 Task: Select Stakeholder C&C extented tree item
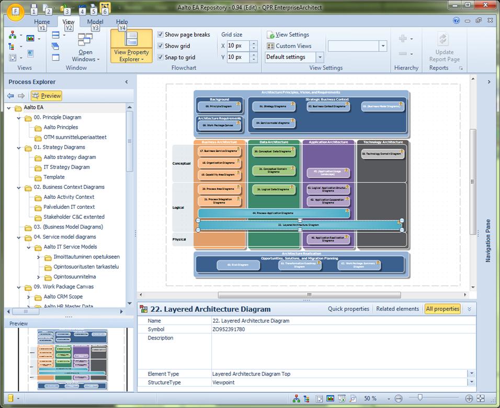coord(74,217)
